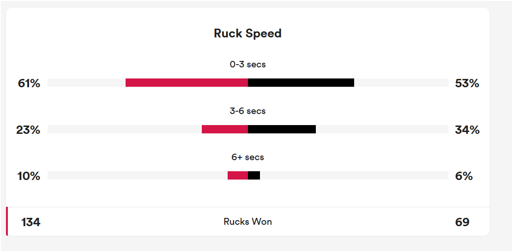Click the red bar for 6+ secs
The height and width of the screenshot is (252, 513).
coord(238,175)
